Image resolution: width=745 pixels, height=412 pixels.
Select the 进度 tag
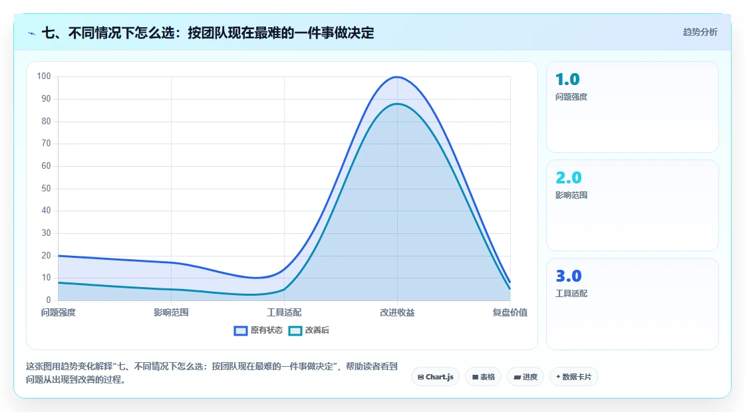coord(525,377)
